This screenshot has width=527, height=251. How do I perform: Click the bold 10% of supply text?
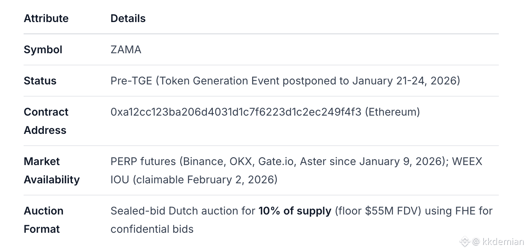click(295, 211)
